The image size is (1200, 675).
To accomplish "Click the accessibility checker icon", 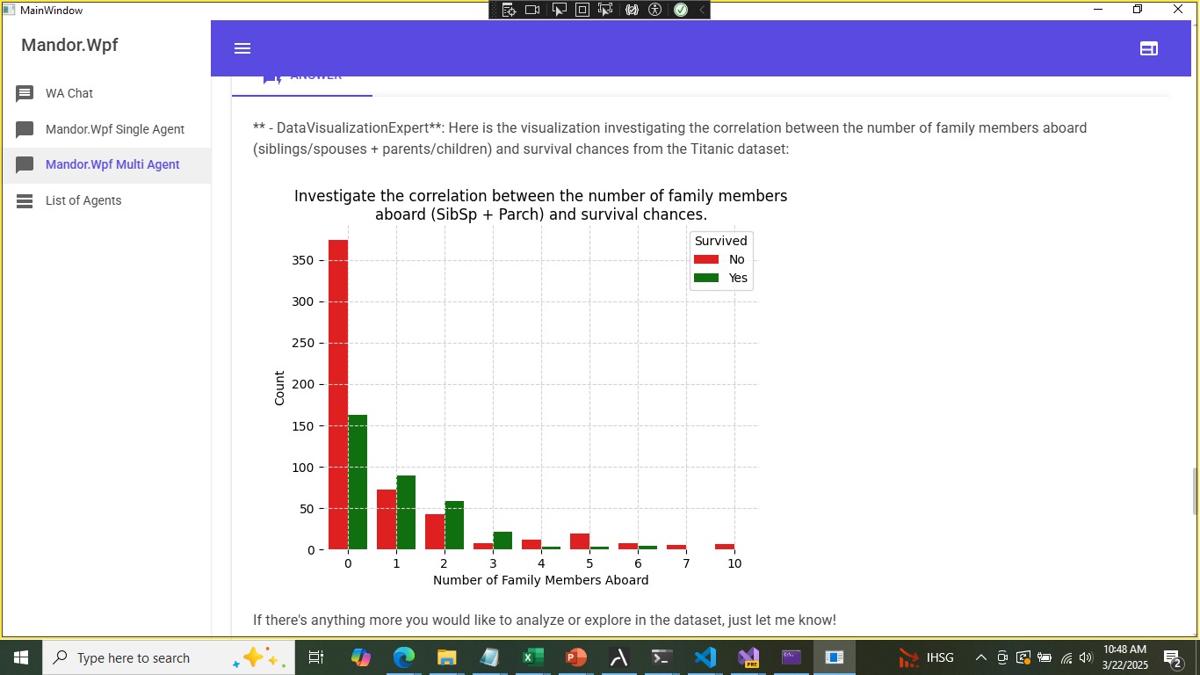I will 654,10.
